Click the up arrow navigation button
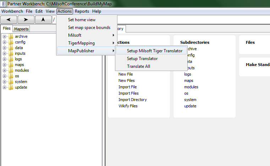Viewport: 270px width, 166px height. (x=43, y=19)
